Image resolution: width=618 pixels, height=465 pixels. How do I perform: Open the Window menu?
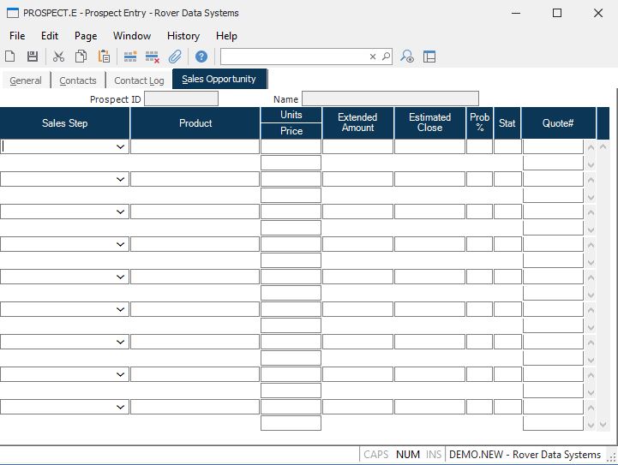click(131, 36)
